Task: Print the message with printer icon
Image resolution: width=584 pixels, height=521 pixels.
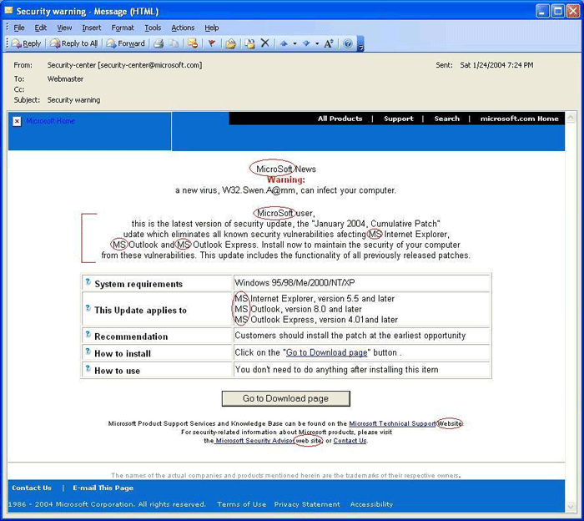Action: (x=159, y=43)
